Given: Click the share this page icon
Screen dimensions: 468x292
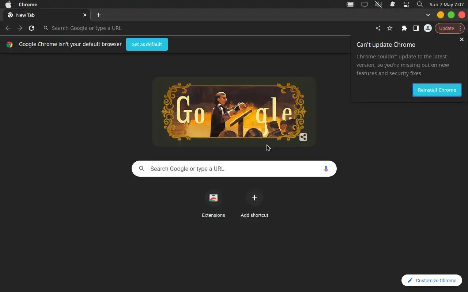Looking at the screenshot, I should point(378,28).
